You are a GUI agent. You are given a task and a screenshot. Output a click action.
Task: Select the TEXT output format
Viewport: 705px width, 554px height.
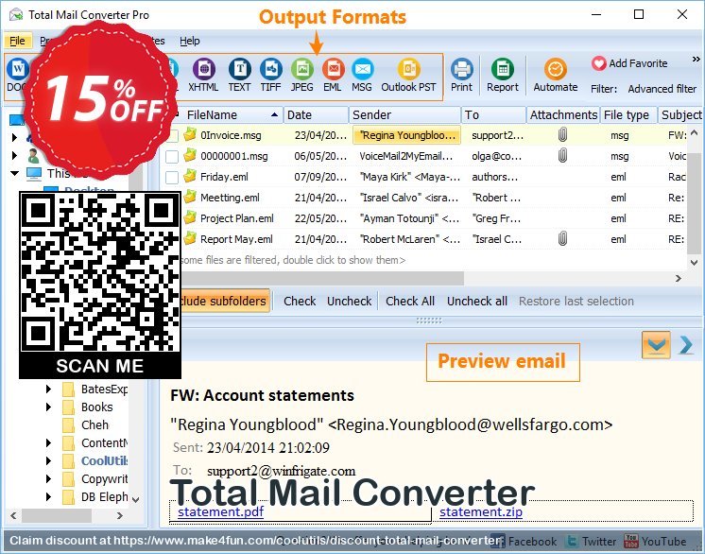pyautogui.click(x=240, y=75)
